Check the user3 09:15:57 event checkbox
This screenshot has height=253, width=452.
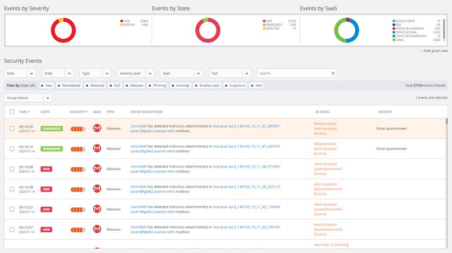12,209
